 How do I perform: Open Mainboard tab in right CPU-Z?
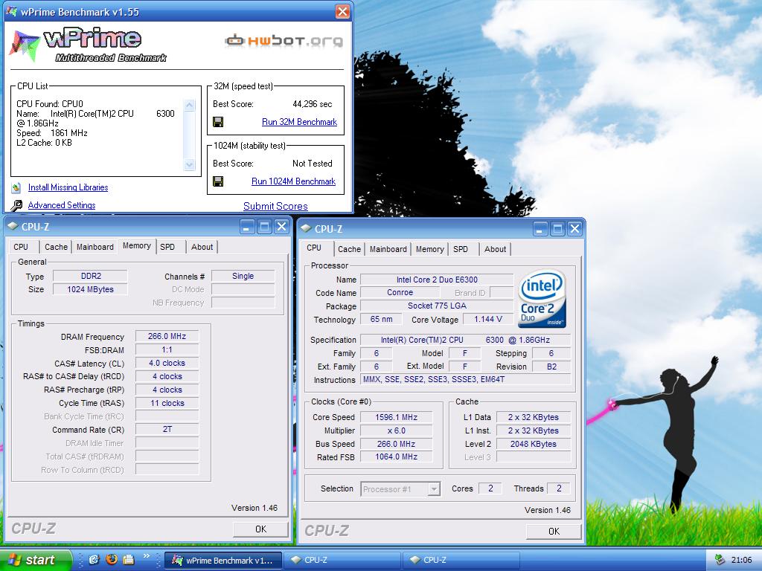(388, 249)
